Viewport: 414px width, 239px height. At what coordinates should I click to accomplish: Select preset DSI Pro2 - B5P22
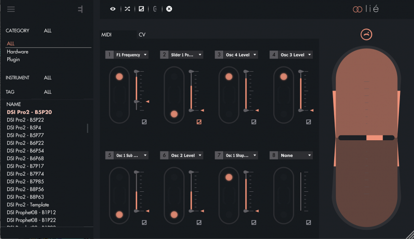tap(26, 120)
